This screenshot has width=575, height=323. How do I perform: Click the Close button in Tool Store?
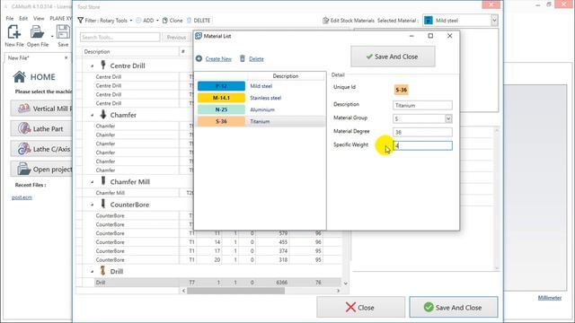[360, 307]
